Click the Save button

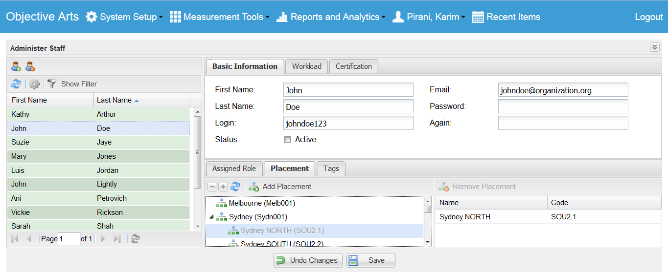(x=370, y=260)
